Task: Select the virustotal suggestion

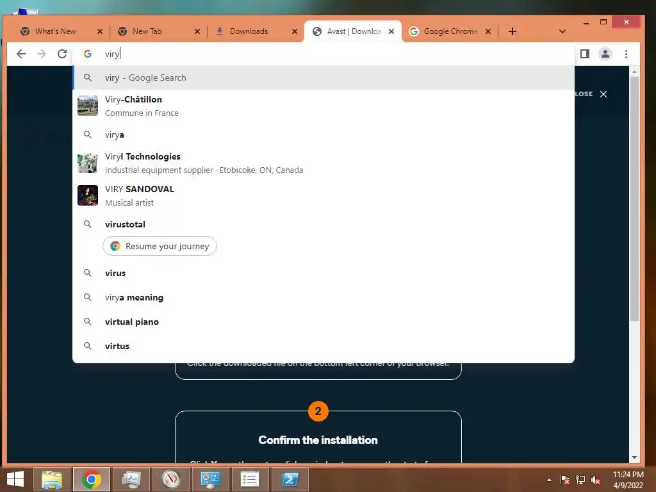Action: pyautogui.click(x=324, y=224)
